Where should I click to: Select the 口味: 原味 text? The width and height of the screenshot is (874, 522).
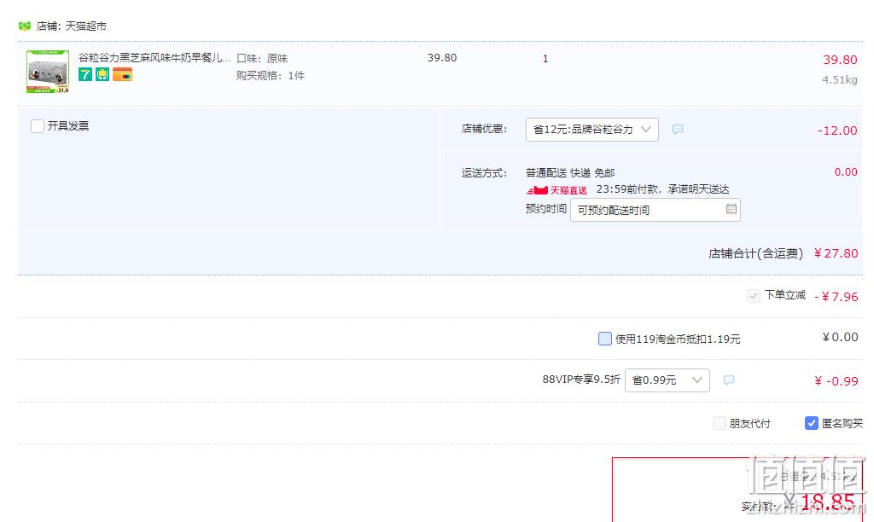point(262,59)
